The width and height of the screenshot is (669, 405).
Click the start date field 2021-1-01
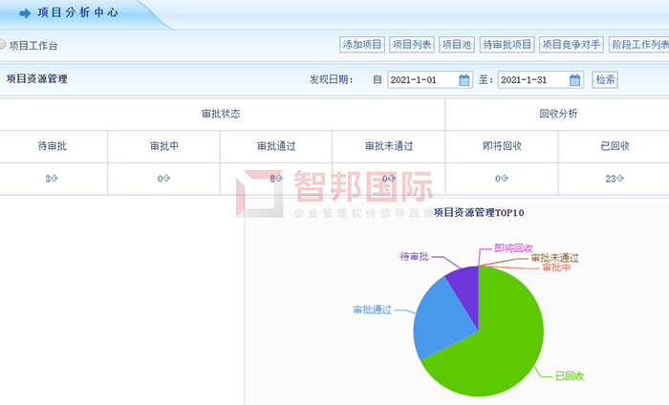click(421, 80)
